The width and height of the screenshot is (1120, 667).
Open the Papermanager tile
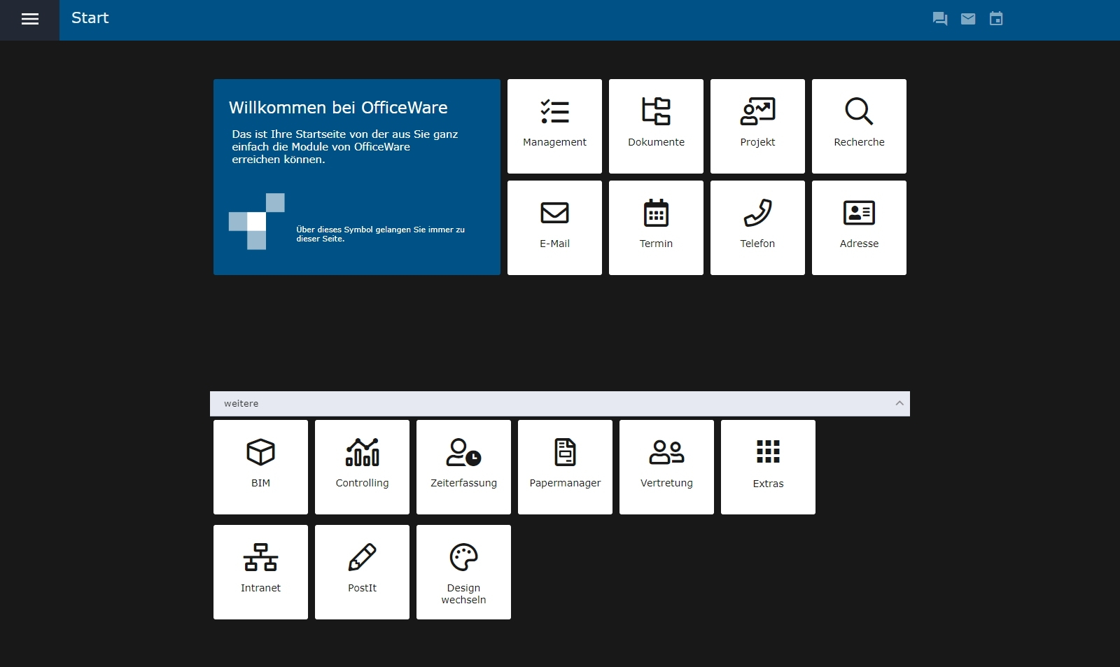tap(565, 467)
